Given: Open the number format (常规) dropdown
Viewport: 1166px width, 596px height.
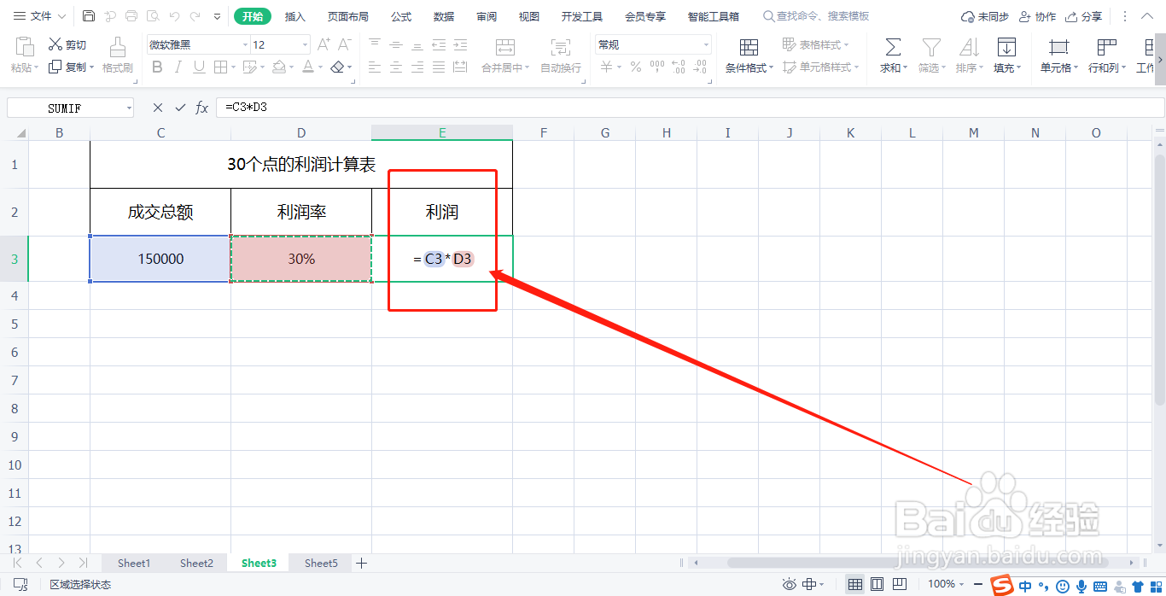Looking at the screenshot, I should 706,44.
